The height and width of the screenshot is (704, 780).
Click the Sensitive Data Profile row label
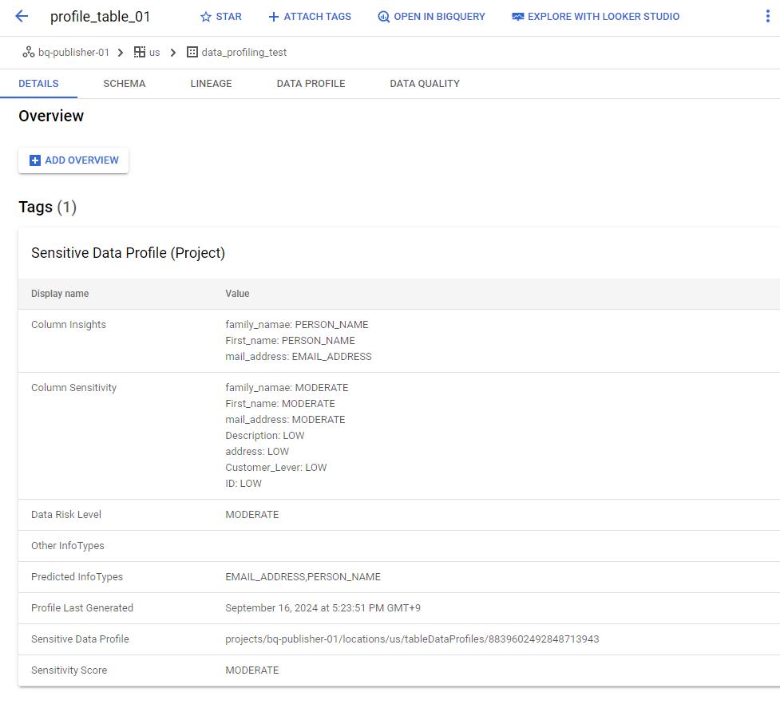pos(80,639)
